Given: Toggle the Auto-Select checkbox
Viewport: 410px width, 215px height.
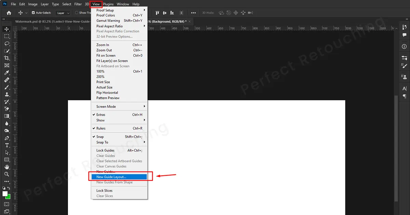Looking at the screenshot, I should coord(33,13).
